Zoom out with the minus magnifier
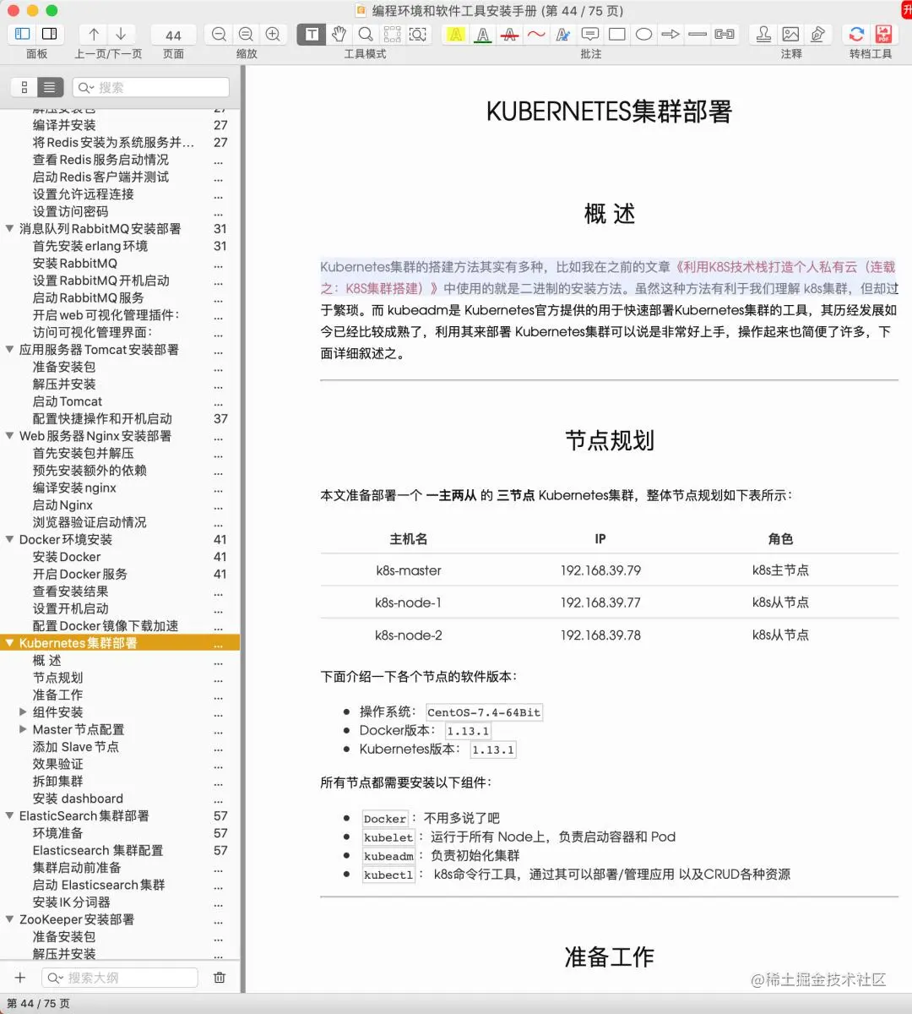The width and height of the screenshot is (912, 1014). tap(219, 34)
